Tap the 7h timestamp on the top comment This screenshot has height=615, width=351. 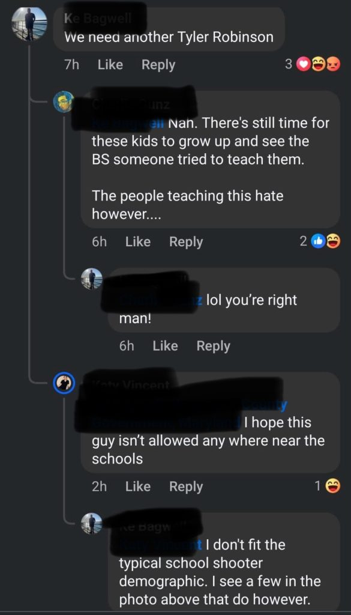click(71, 65)
